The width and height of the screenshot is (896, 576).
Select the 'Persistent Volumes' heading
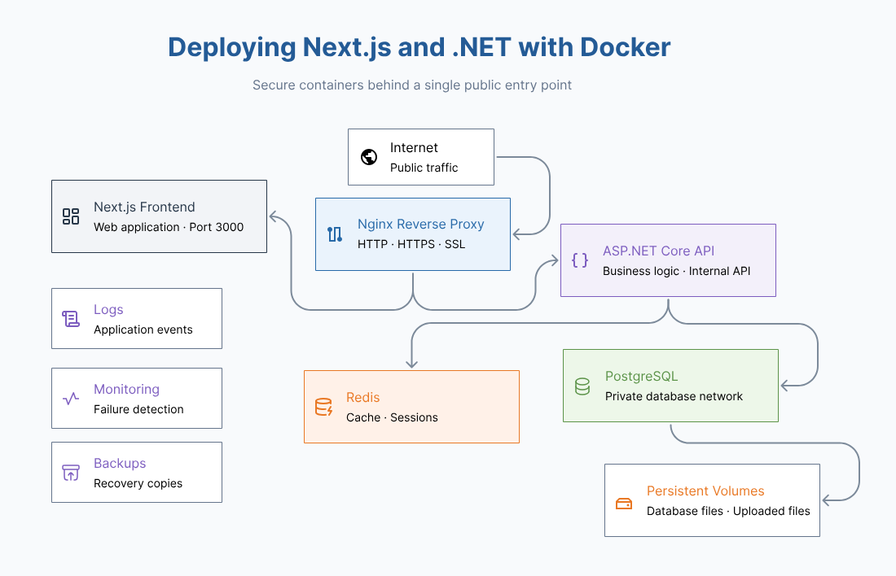tap(705, 491)
